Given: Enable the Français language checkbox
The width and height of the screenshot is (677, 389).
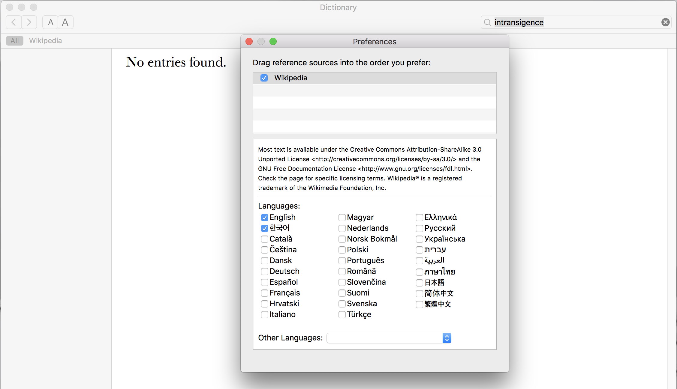Looking at the screenshot, I should 264,293.
